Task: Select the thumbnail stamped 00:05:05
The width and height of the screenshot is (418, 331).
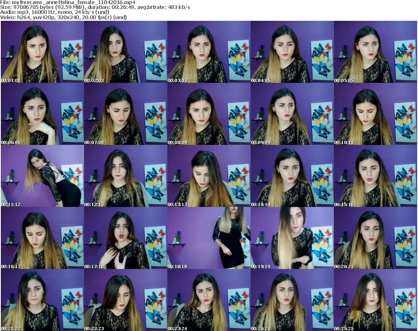Action: click(376, 52)
